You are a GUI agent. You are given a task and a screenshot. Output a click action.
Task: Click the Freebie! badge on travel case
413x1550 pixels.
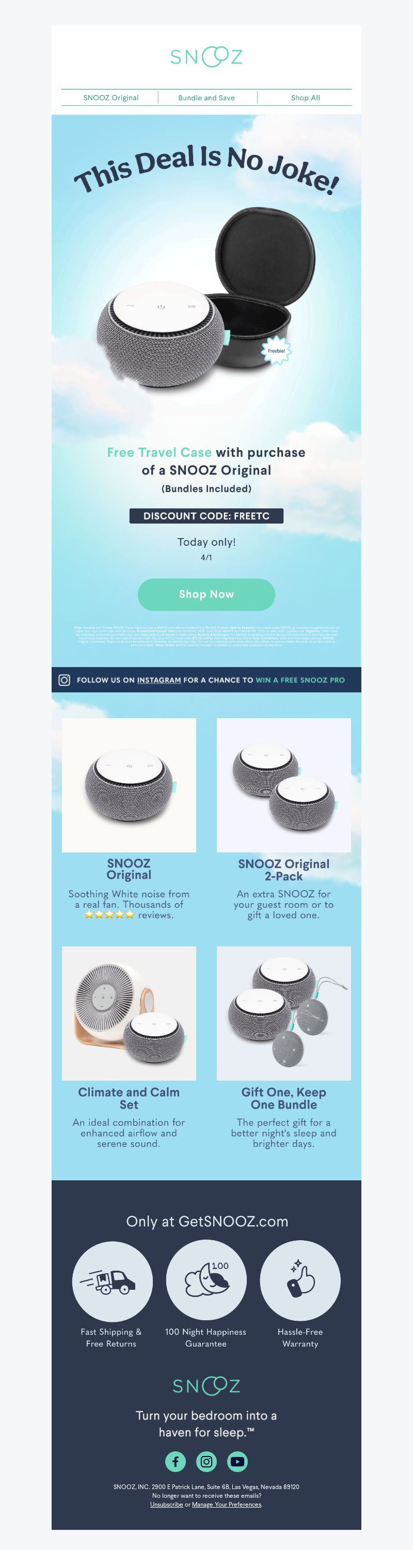click(x=276, y=351)
